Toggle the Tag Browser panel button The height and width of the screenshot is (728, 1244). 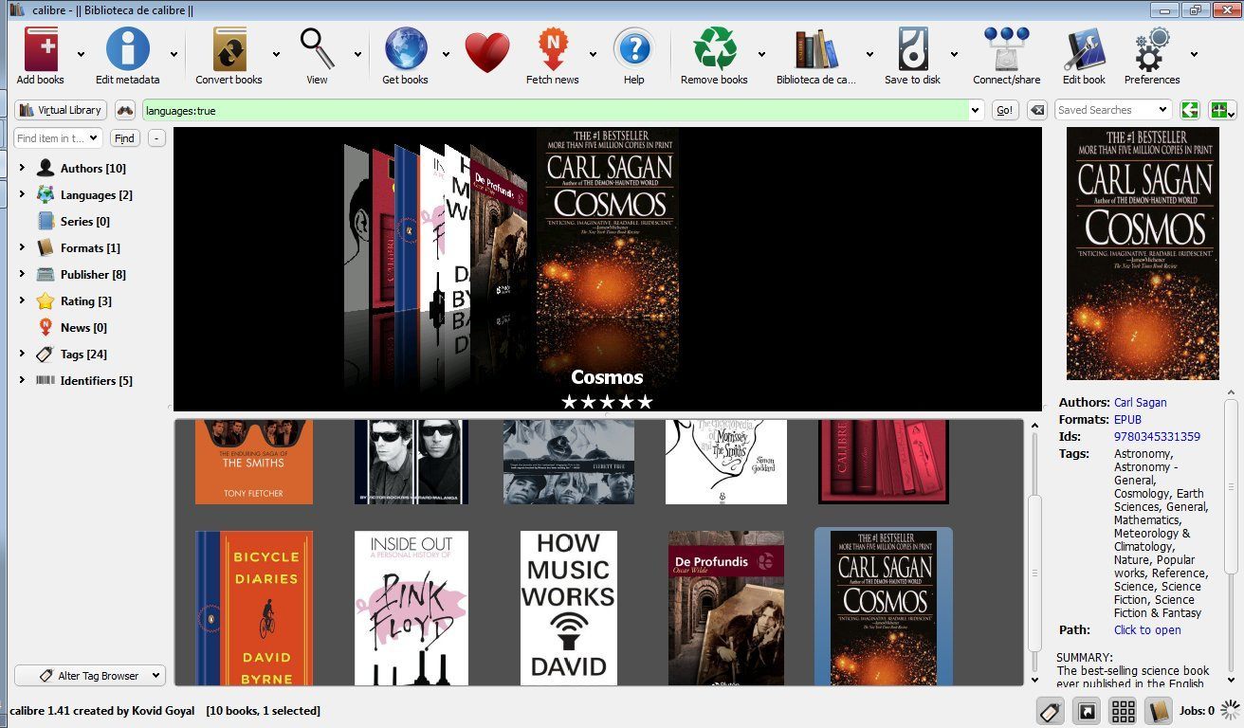point(1048,711)
